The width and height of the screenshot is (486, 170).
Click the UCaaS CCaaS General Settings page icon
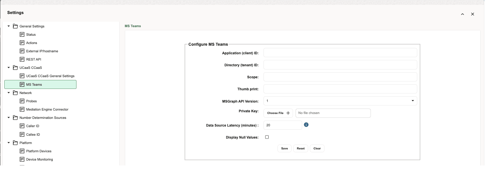[22, 76]
